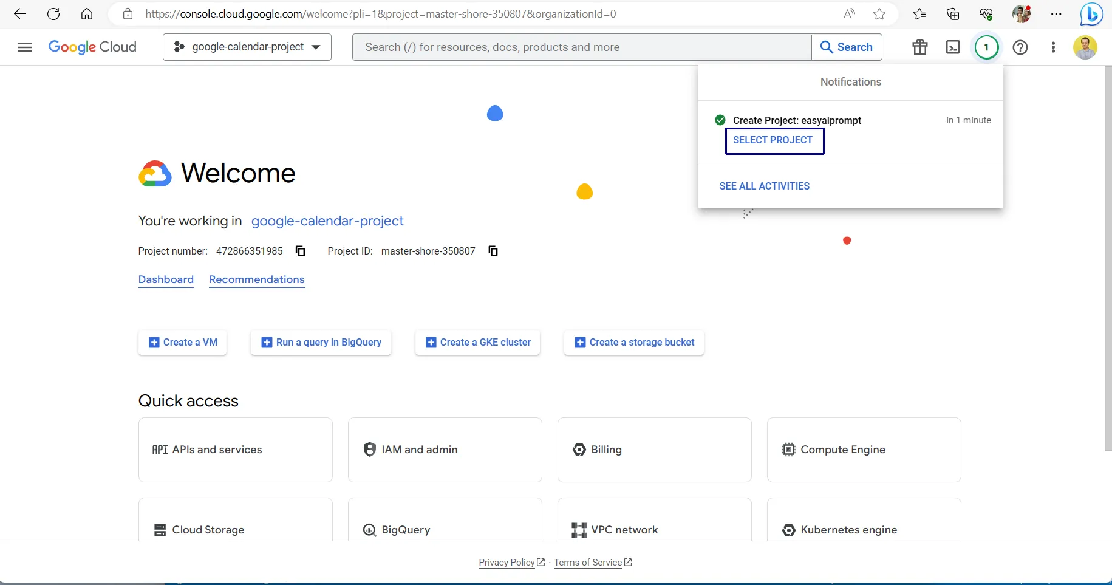This screenshot has width=1112, height=585.
Task: Open the Terms of Service link
Action: tap(593, 563)
